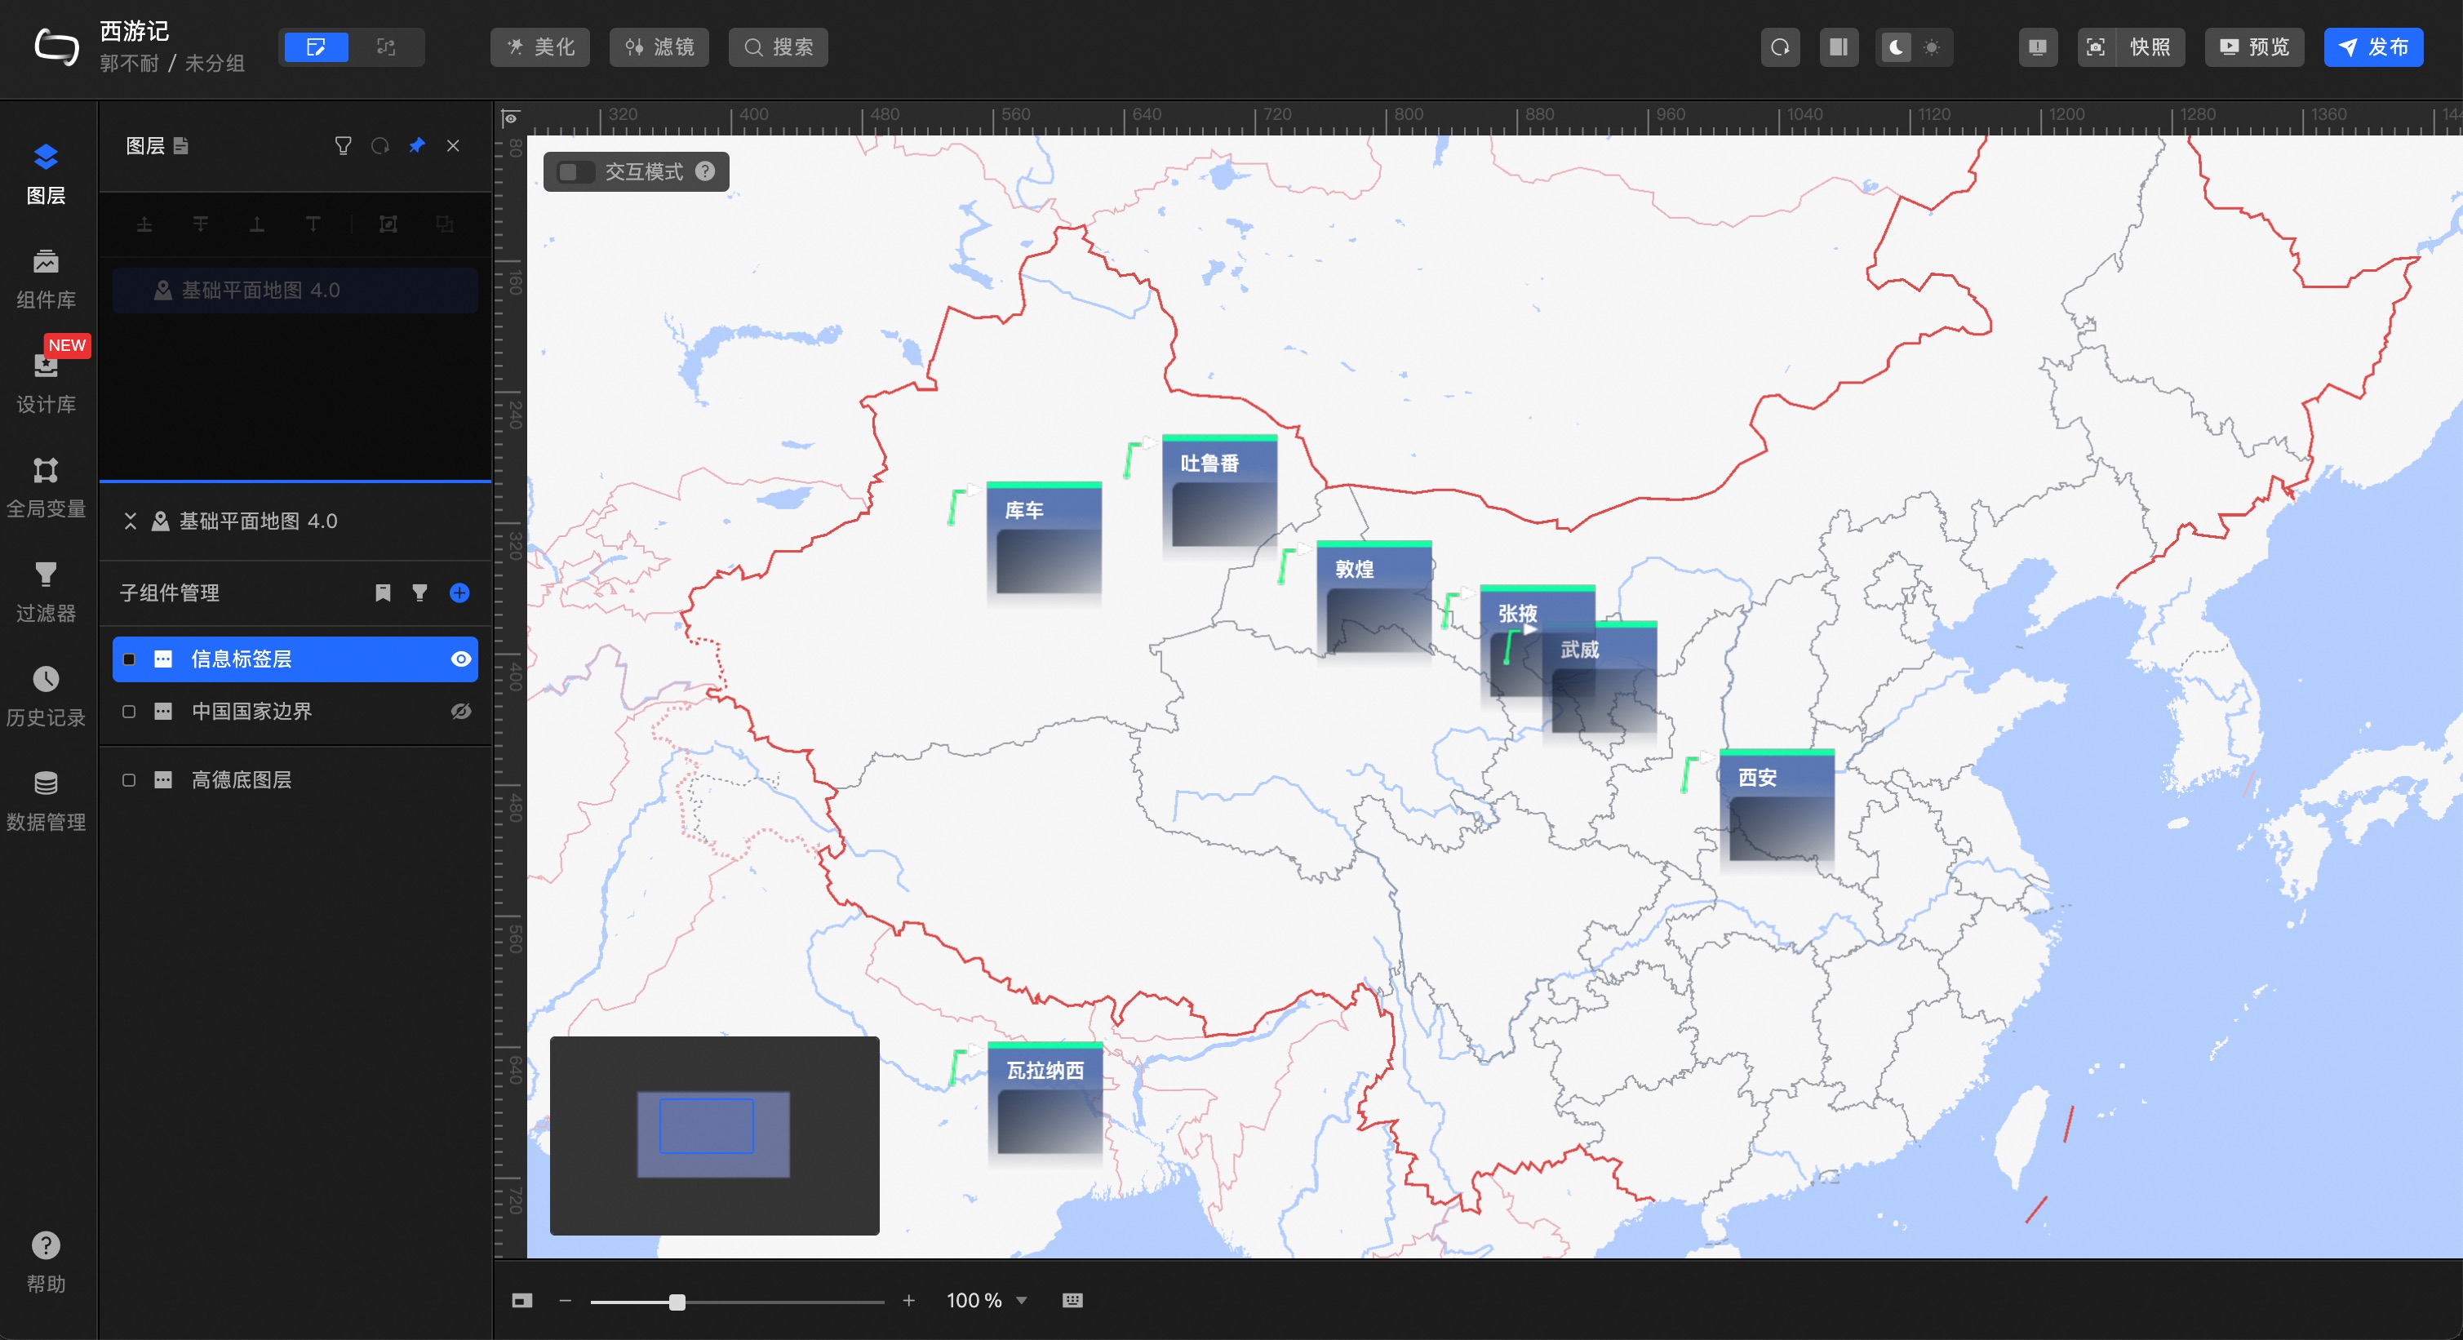Image resolution: width=2463 pixels, height=1340 pixels.
Task: Hide the 信息标签层 layer with eye icon
Action: (x=461, y=659)
